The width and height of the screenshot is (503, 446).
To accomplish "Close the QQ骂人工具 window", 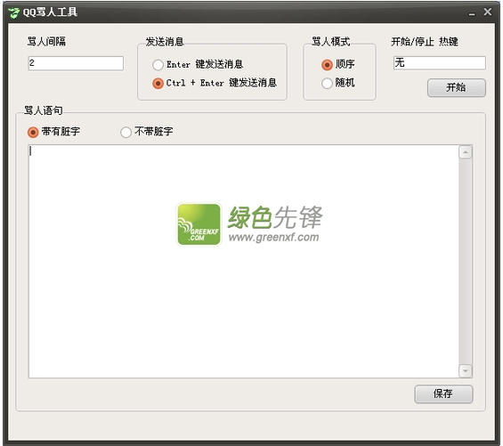I will [x=488, y=12].
